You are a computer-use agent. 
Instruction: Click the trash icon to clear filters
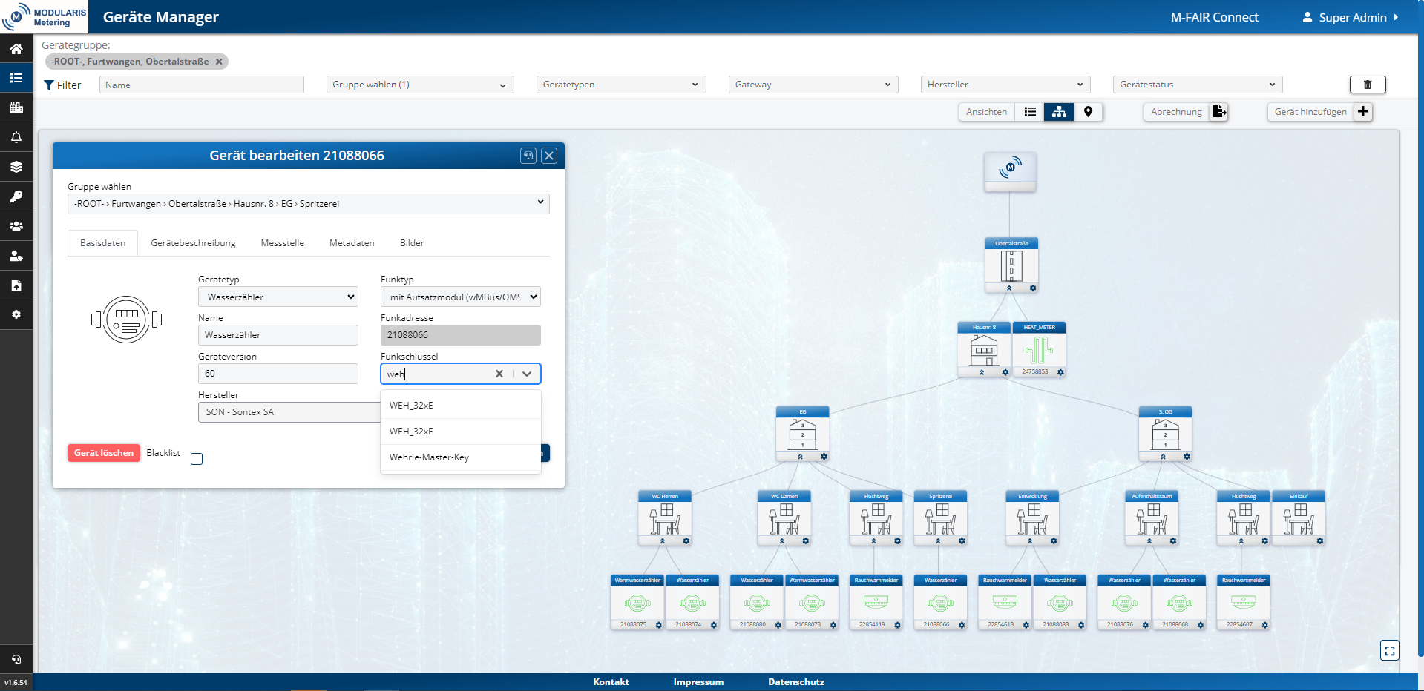coord(1367,85)
